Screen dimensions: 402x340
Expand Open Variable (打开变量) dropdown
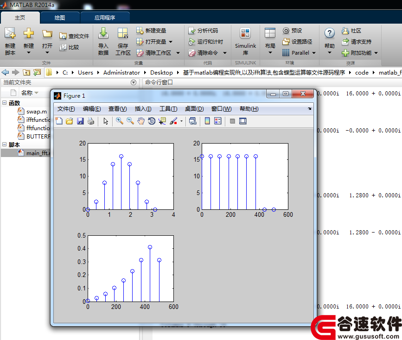171,42
